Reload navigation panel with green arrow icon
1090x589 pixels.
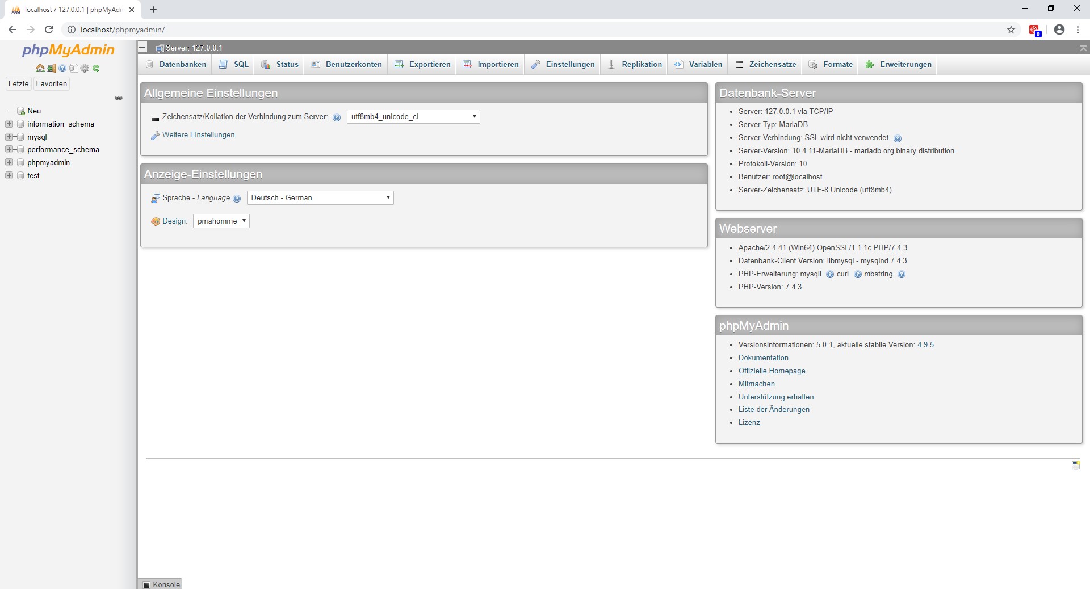(x=96, y=68)
